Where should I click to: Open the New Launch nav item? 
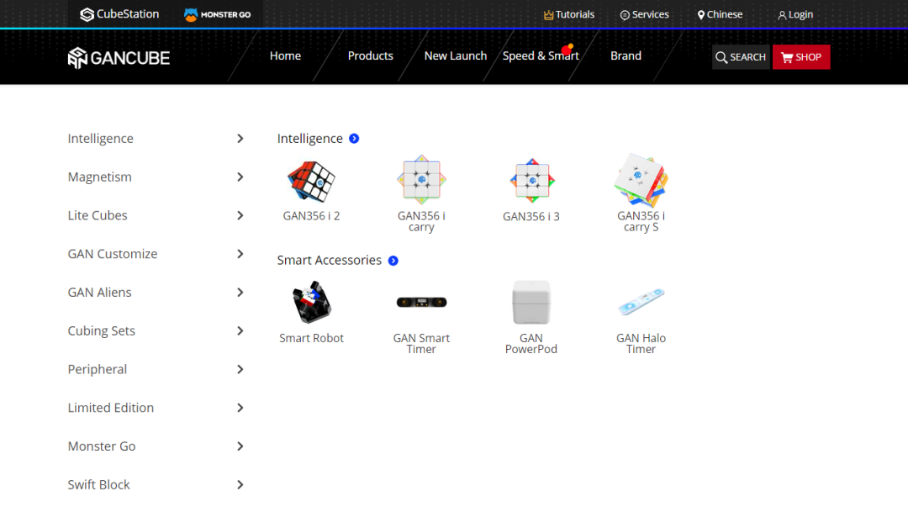click(x=456, y=56)
